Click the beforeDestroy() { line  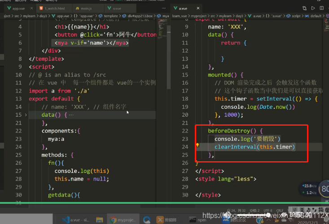coord(235,131)
